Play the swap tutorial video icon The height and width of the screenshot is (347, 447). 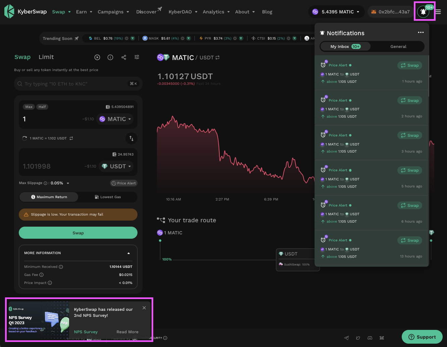pyautogui.click(x=97, y=57)
